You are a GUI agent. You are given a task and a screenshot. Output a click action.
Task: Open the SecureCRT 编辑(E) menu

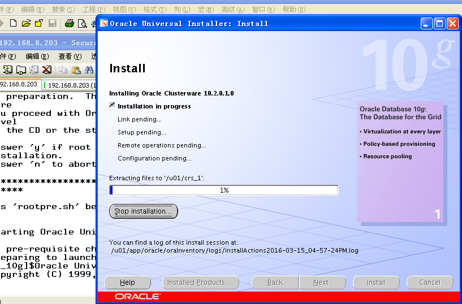tap(37, 56)
